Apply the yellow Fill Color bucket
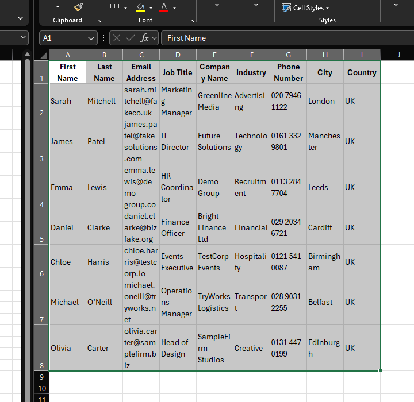The image size is (414, 402). click(140, 7)
